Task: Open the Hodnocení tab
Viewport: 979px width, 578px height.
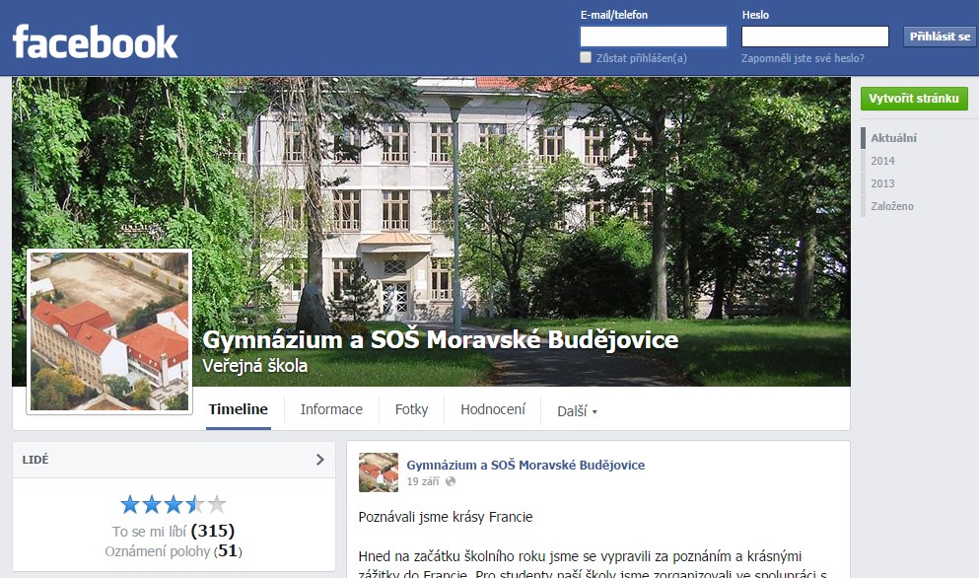Action: point(493,409)
